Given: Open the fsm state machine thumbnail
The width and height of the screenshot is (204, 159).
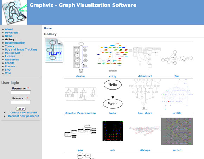Looking at the screenshot, I should (177, 58).
